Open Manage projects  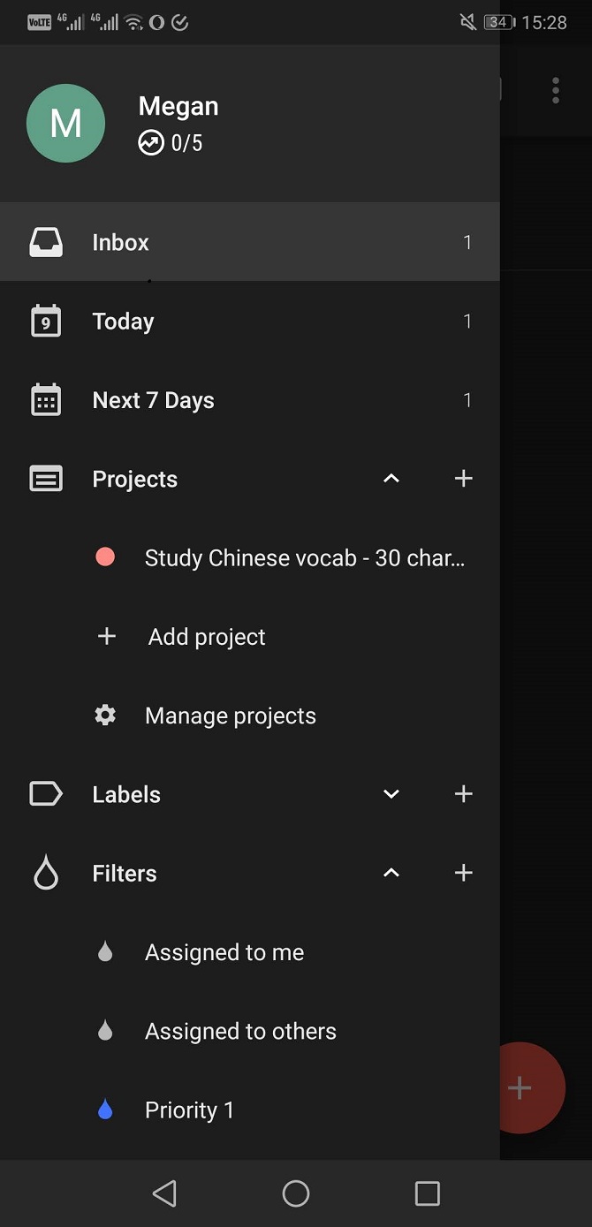pos(230,716)
